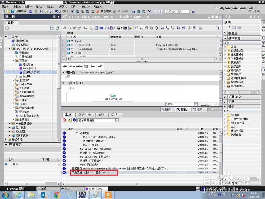Viewport: 265px width, 199px height.
Task: Expand the 收藏夹 instructions section
Action: pos(225,33)
